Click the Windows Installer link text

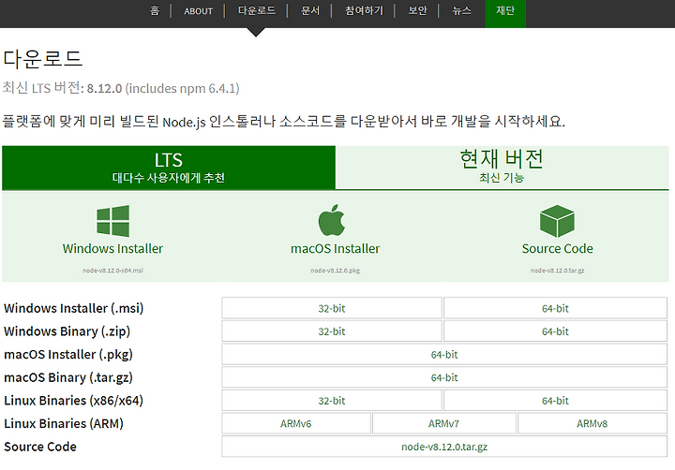(x=112, y=248)
